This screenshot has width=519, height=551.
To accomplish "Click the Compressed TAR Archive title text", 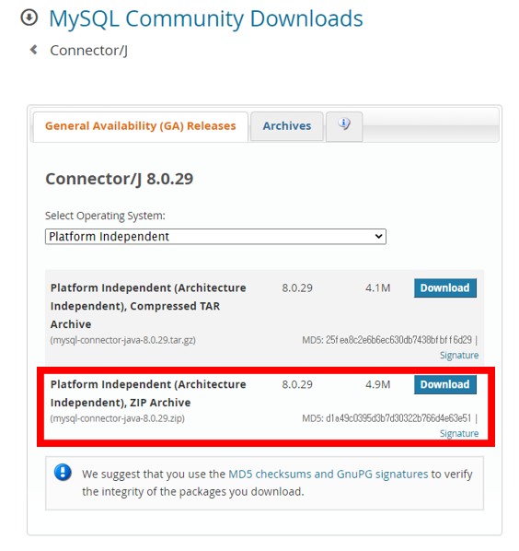I will coord(148,306).
